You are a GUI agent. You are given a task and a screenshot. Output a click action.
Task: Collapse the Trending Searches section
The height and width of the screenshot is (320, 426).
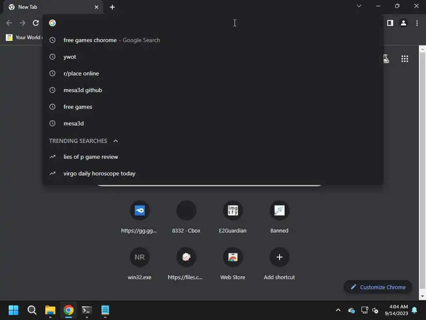[x=116, y=141]
